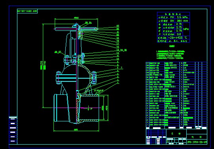
Task: Click the large MPa unit cell
Action: click(x=186, y=29)
